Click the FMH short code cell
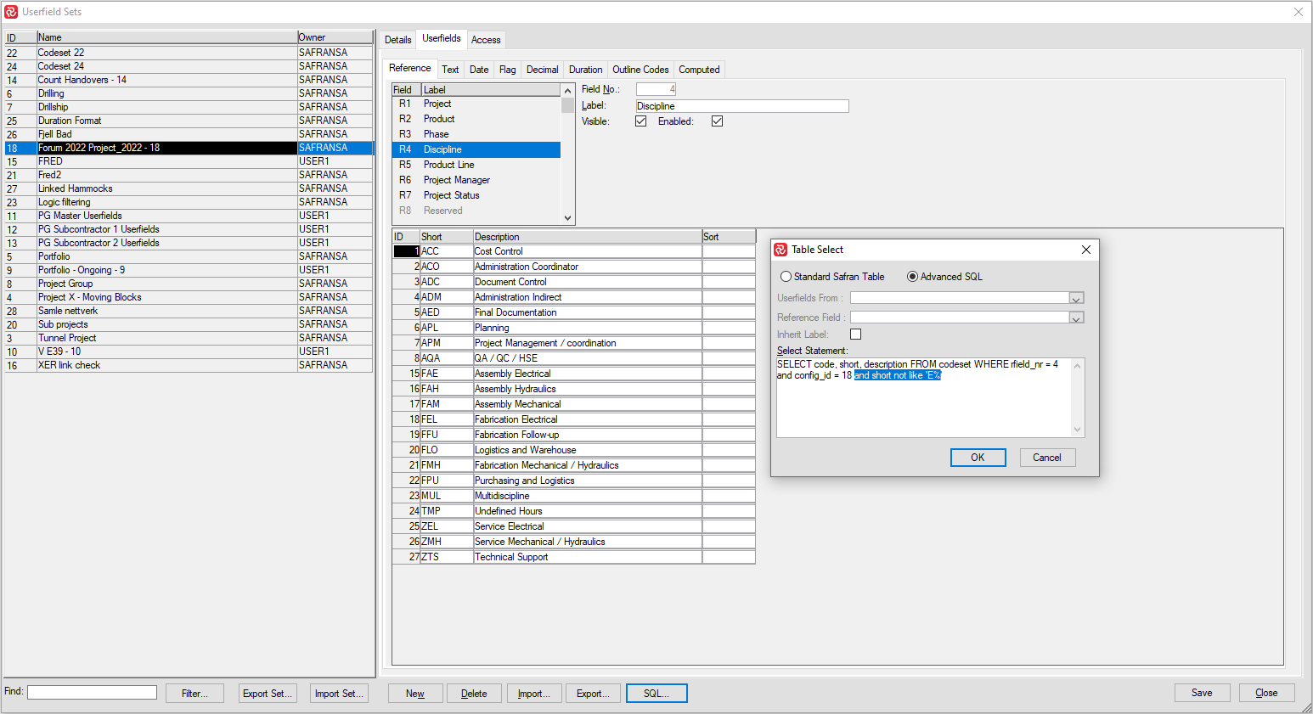 (446, 465)
